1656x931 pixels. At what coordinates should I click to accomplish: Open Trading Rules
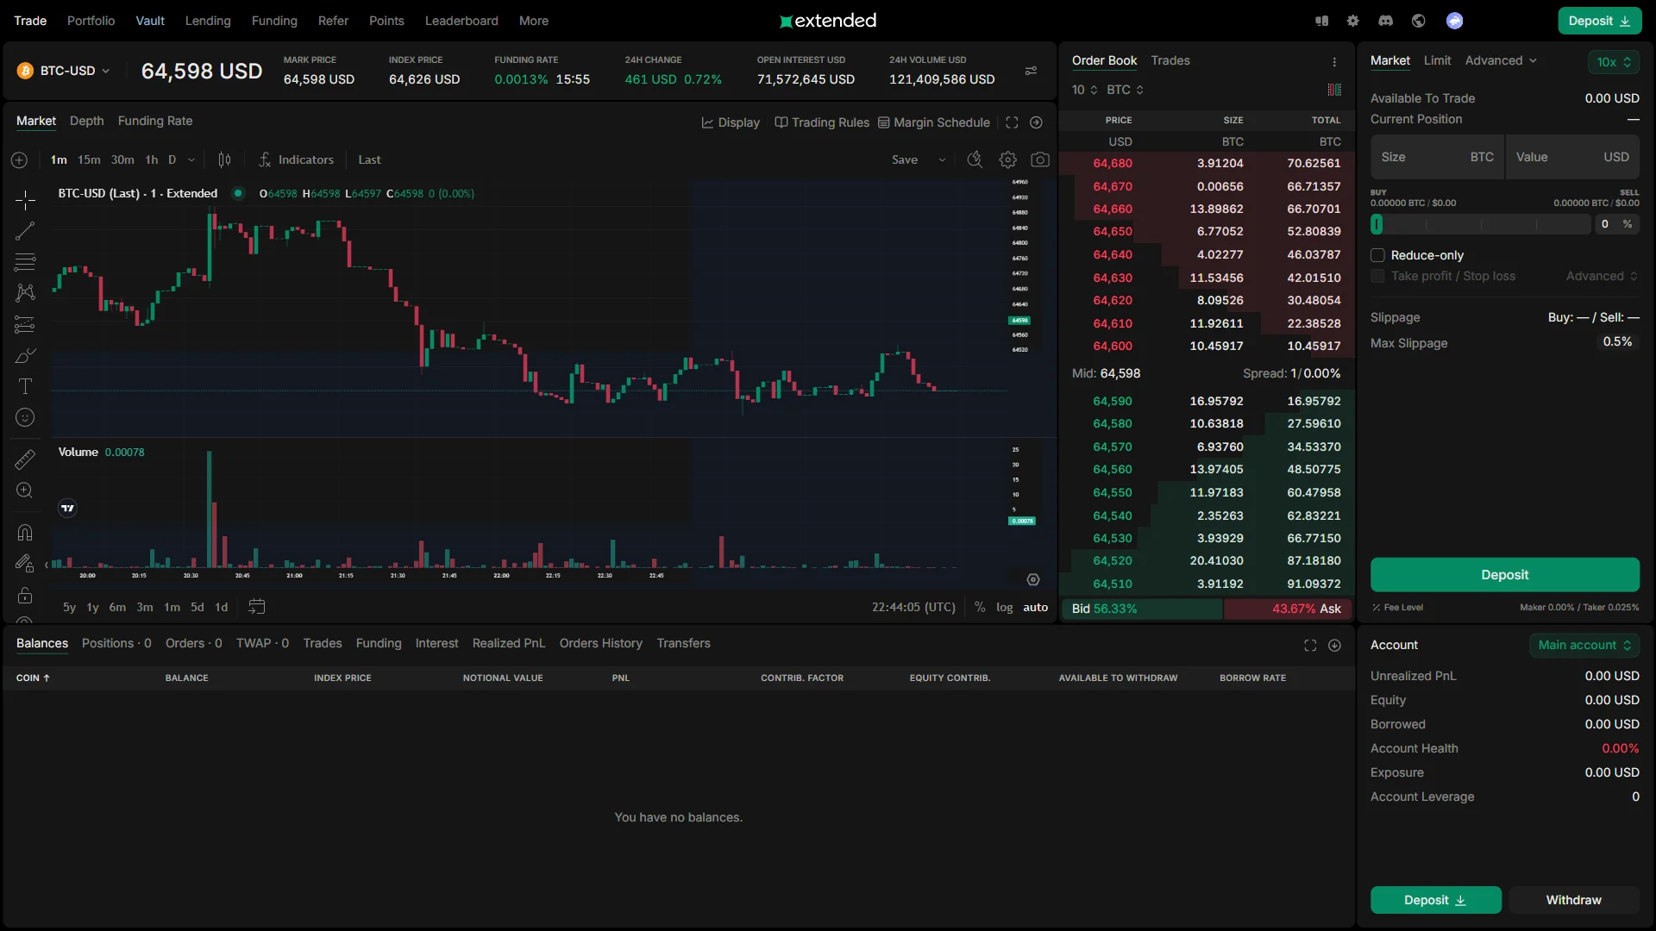tap(822, 122)
